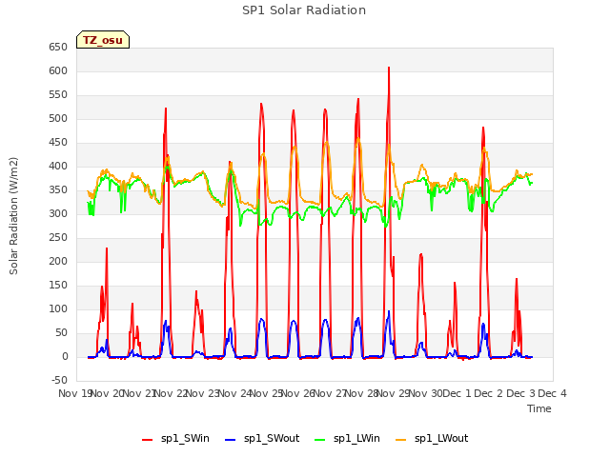This screenshot has width=610, height=457.
Task: Click the 150 y-axis tick label
Action: coord(58,286)
